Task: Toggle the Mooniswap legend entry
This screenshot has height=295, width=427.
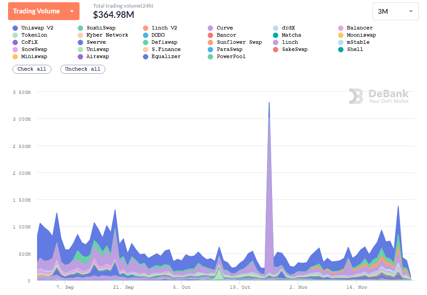Action: pyautogui.click(x=357, y=35)
